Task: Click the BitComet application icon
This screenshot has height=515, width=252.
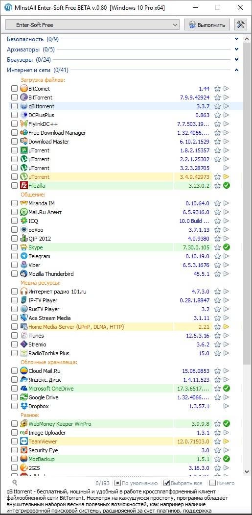Action: point(24,89)
